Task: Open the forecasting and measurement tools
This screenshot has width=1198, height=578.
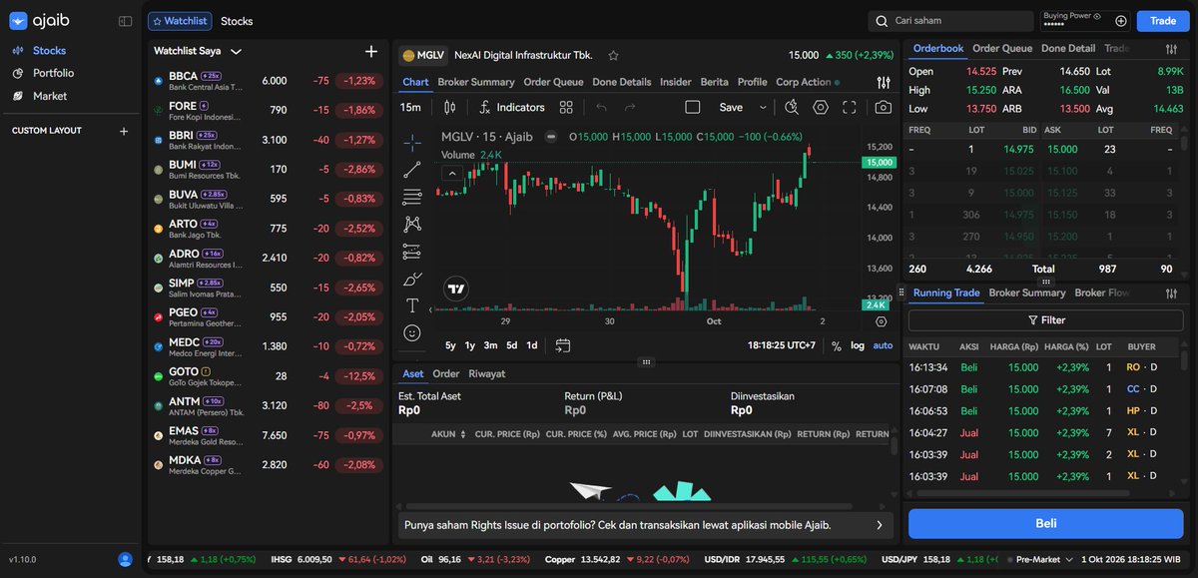Action: coord(412,252)
